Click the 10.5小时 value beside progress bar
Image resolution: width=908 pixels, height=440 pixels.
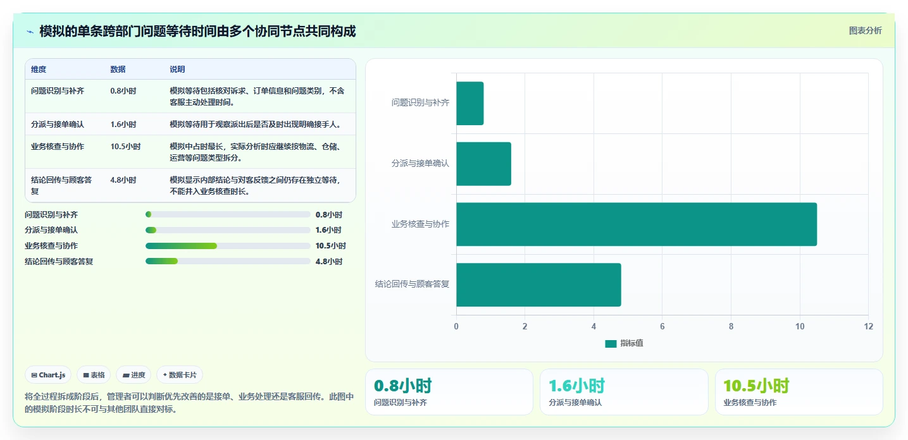coord(330,246)
